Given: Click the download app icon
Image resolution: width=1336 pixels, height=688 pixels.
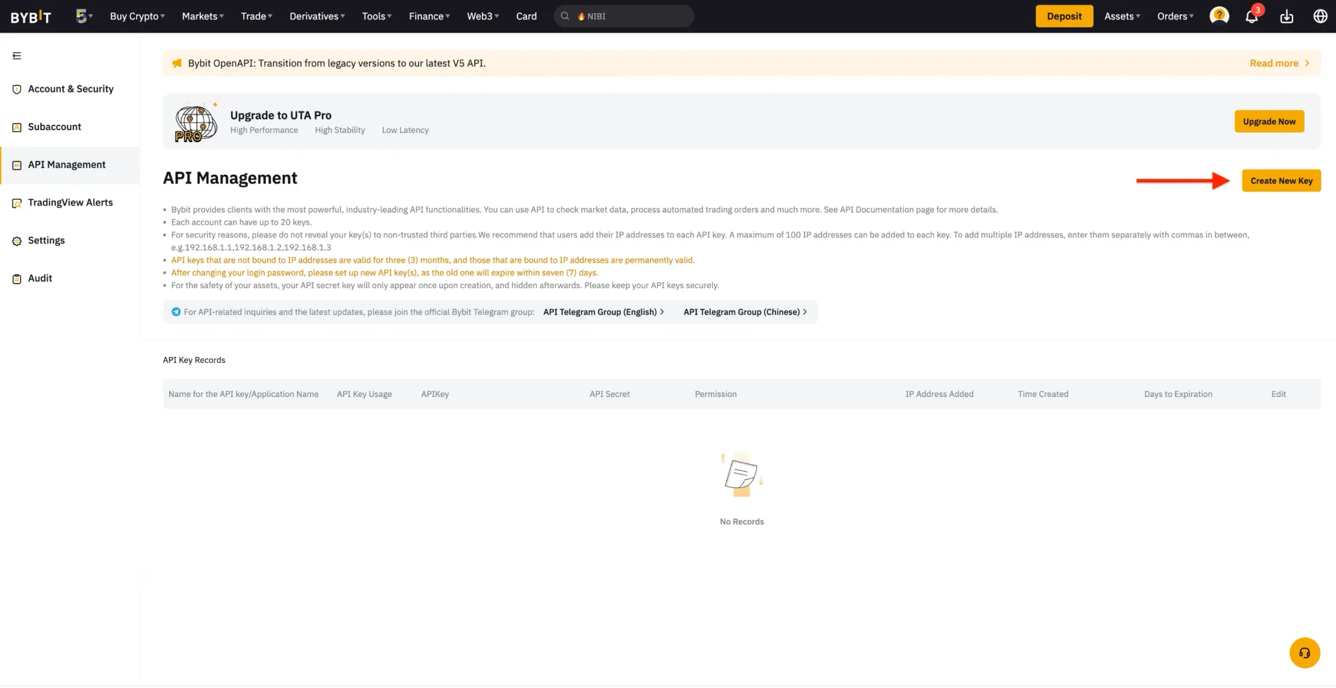Looking at the screenshot, I should tap(1287, 16).
